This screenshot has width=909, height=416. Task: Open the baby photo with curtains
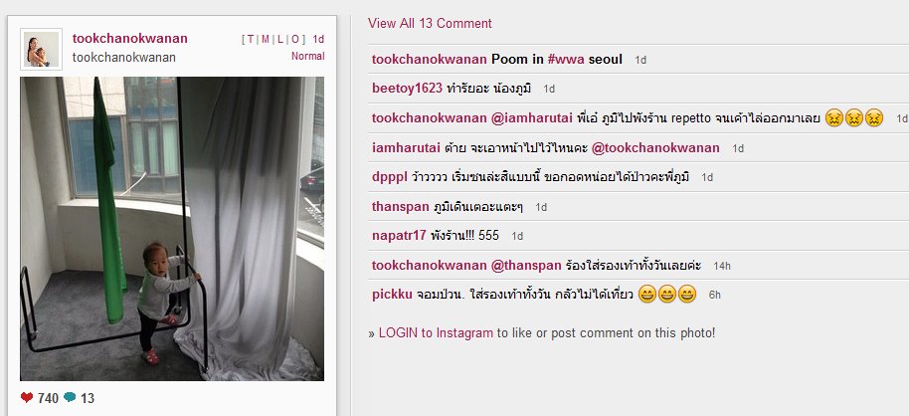172,229
